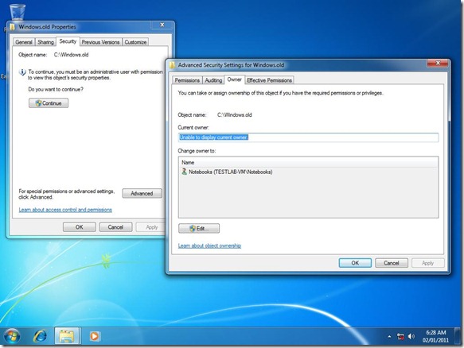464x348 pixels.
Task: Open Windows Explorer taskbar icon
Action: pos(67,336)
